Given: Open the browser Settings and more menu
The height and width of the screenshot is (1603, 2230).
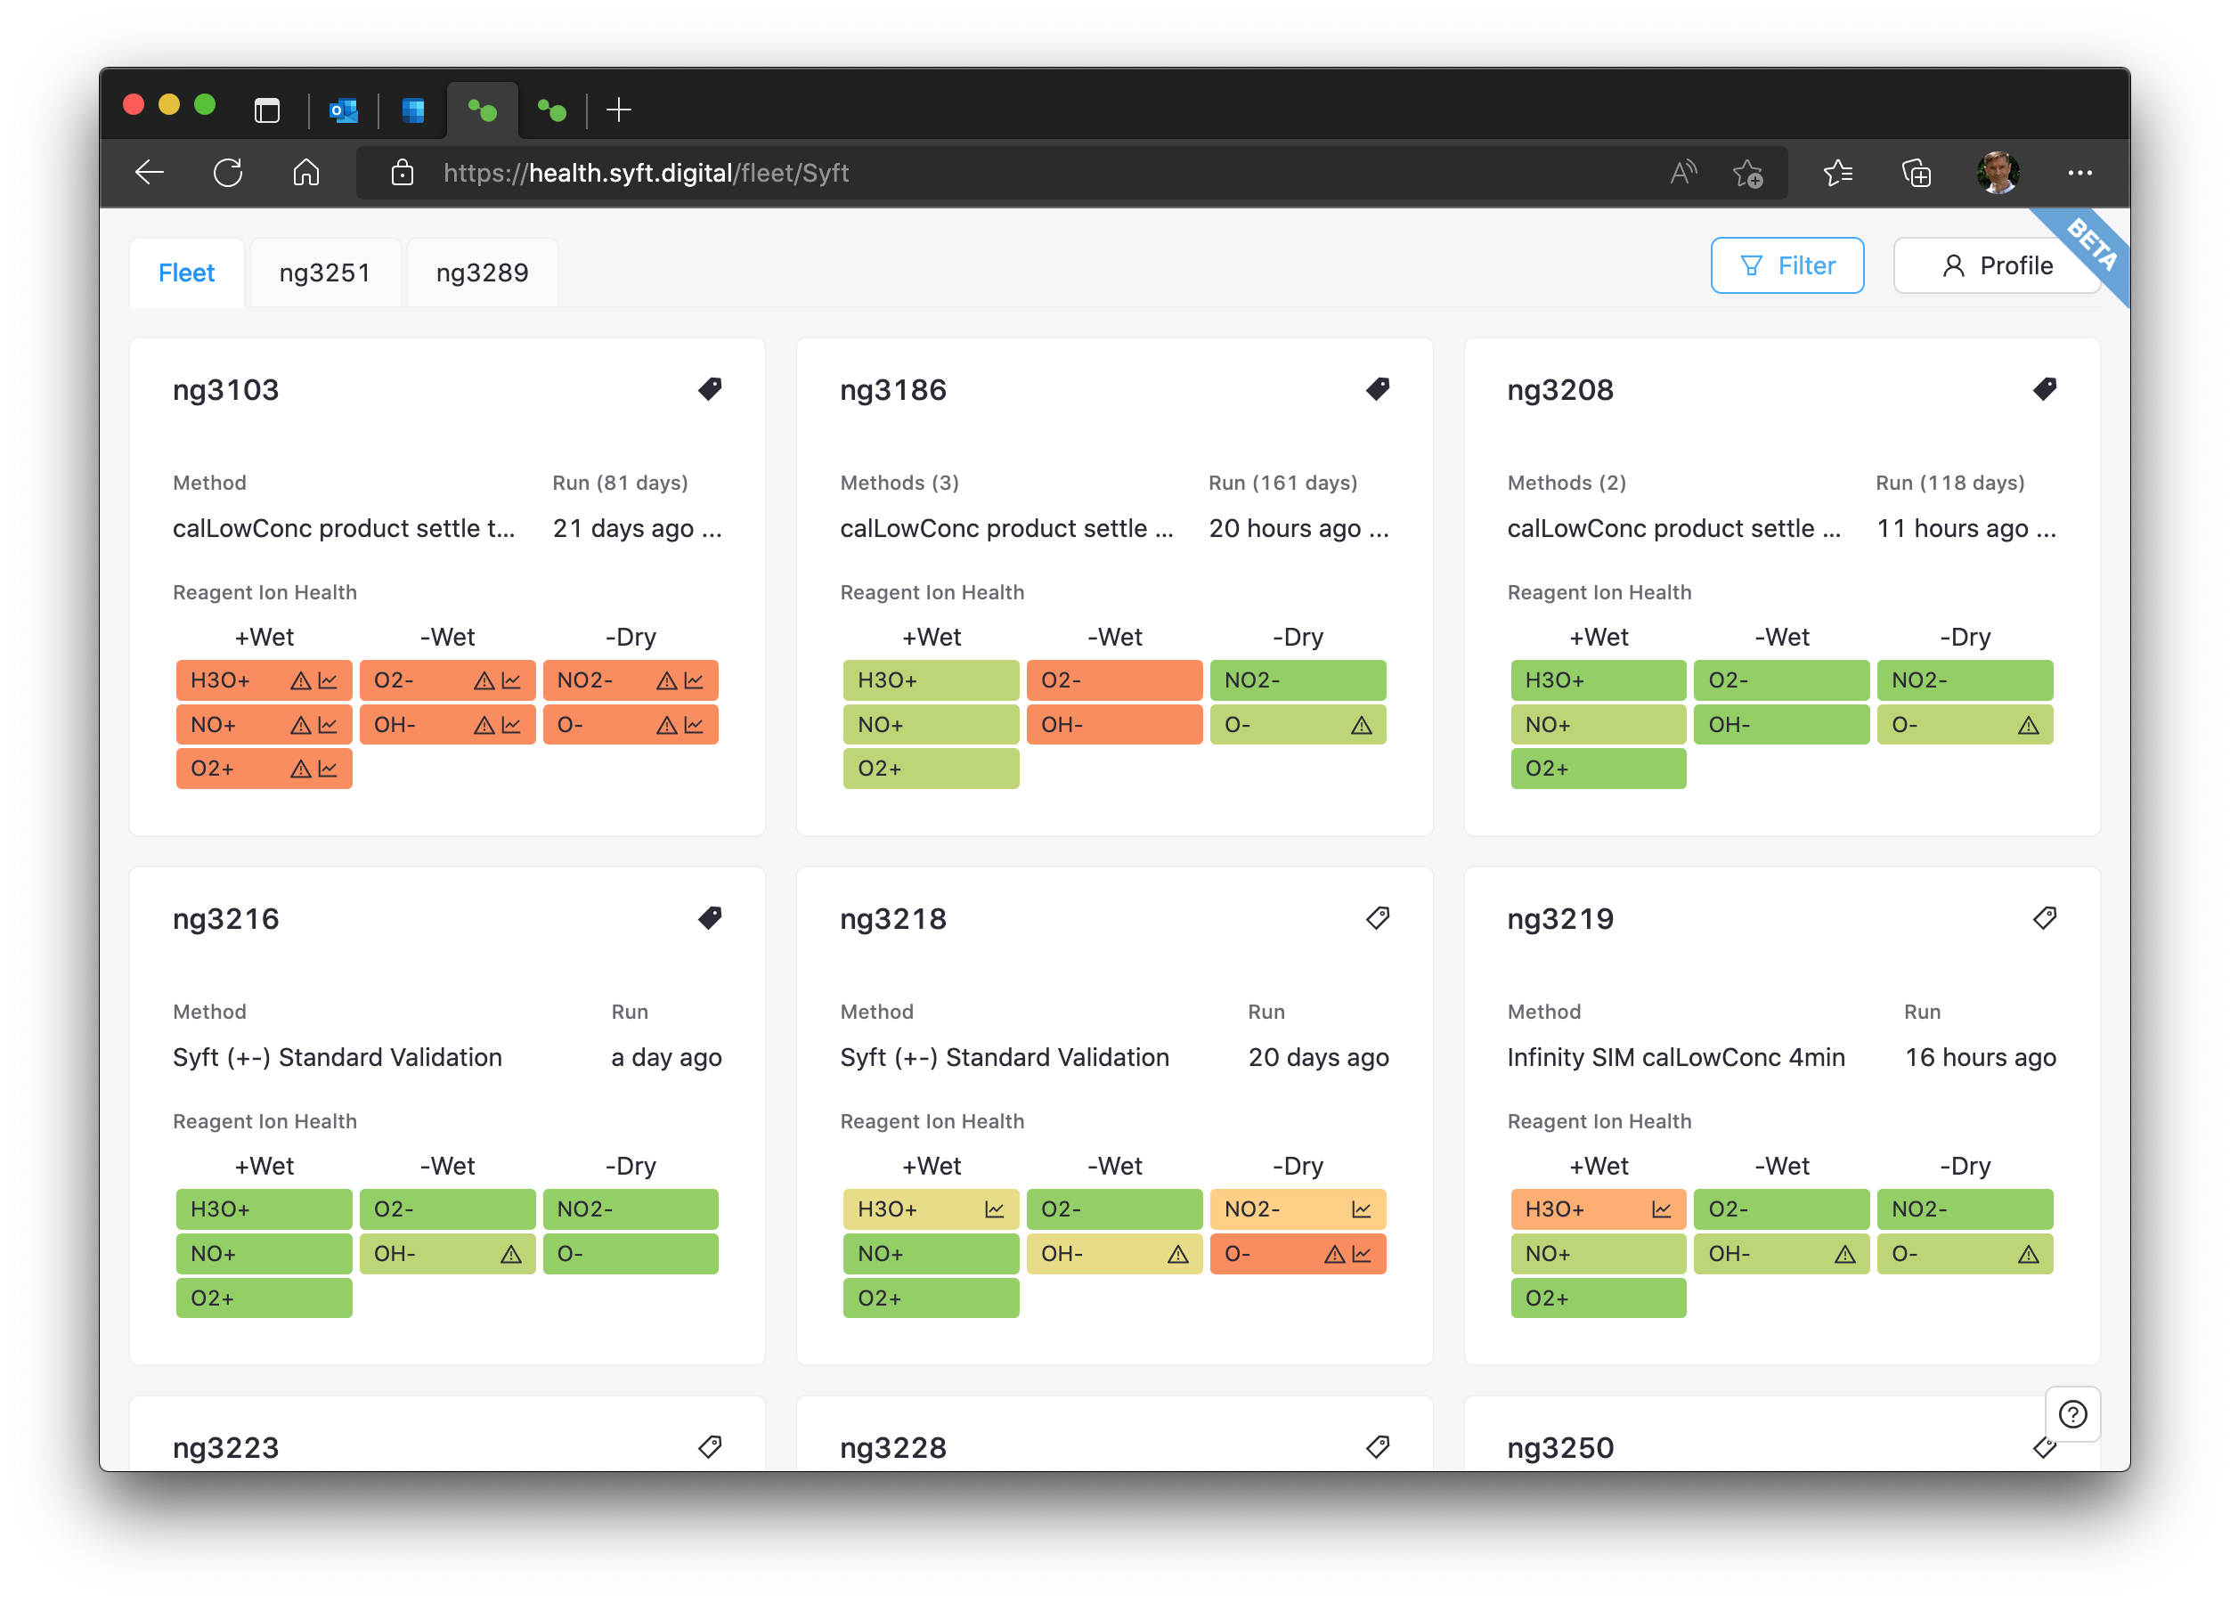Looking at the screenshot, I should pyautogui.click(x=2079, y=173).
